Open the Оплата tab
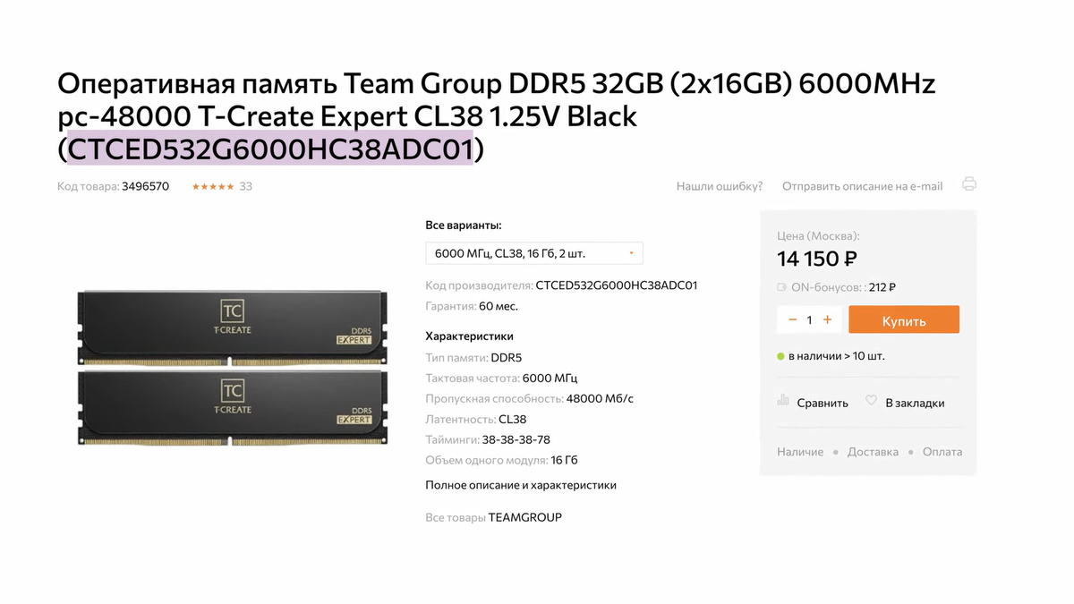Viewport: 1074px width, 604px height. (942, 452)
